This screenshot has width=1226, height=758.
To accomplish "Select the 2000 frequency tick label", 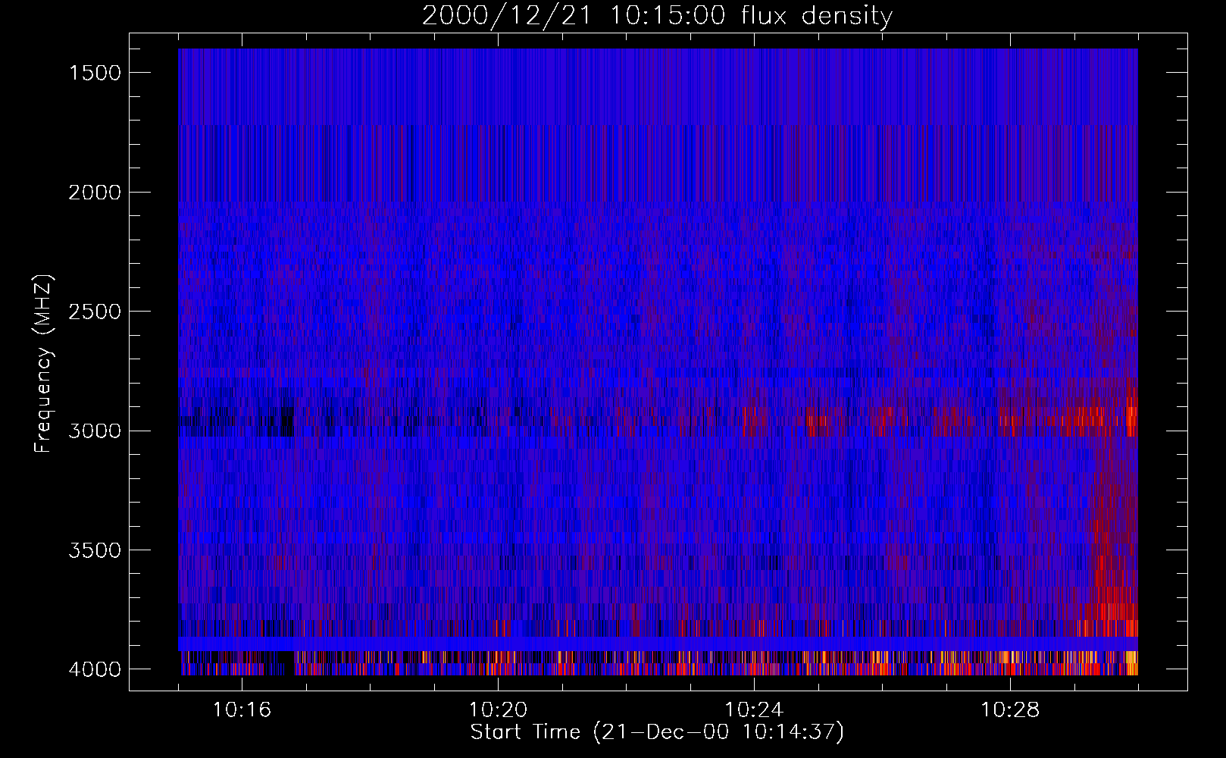I will 95,193.
